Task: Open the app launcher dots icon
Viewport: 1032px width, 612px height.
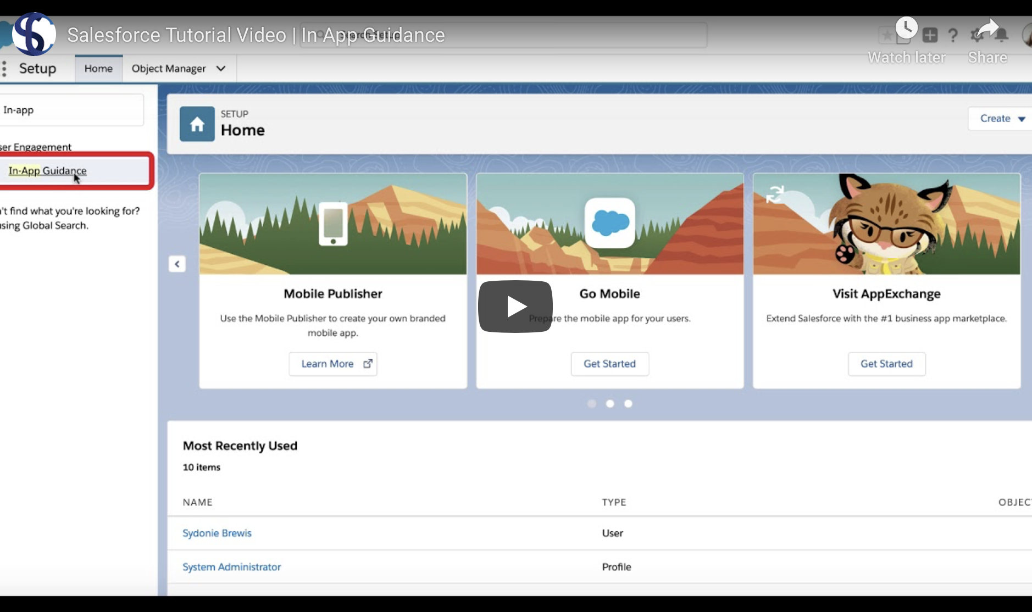Action: click(4, 69)
